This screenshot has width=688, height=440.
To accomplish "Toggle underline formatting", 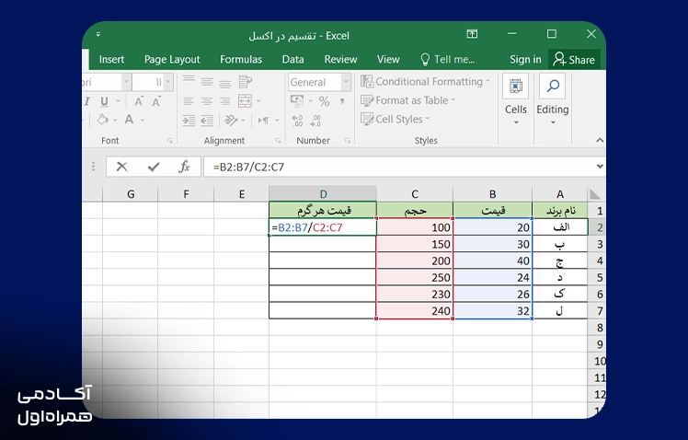I will point(104,101).
